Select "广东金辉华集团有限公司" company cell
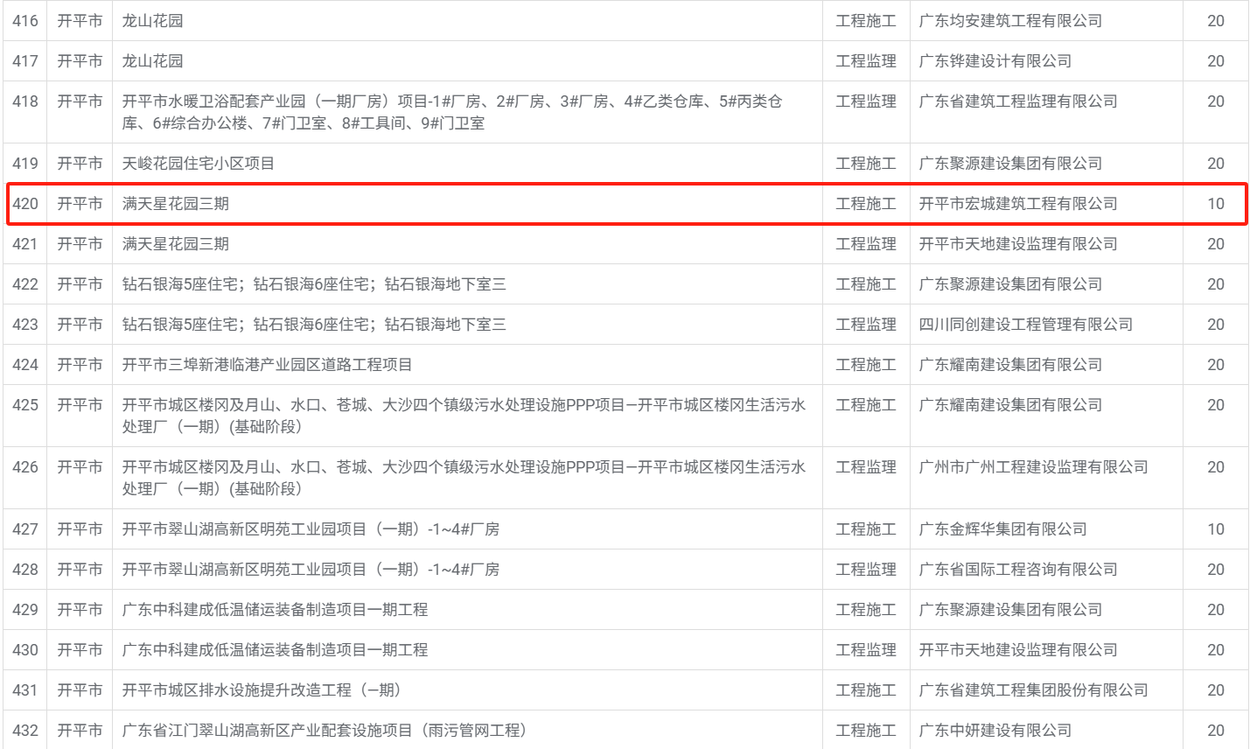 [x=1002, y=529]
